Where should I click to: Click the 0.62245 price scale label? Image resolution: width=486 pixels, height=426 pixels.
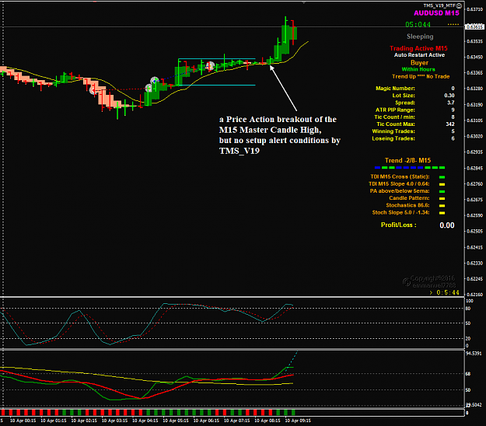(474, 279)
